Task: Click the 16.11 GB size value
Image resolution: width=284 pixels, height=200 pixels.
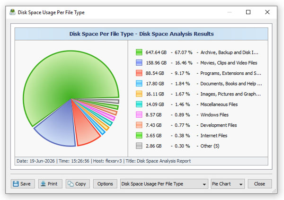Action: 155,94
